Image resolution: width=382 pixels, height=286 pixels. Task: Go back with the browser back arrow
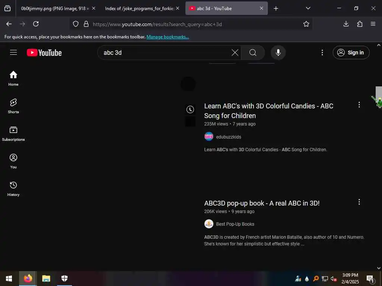pyautogui.click(x=9, y=24)
